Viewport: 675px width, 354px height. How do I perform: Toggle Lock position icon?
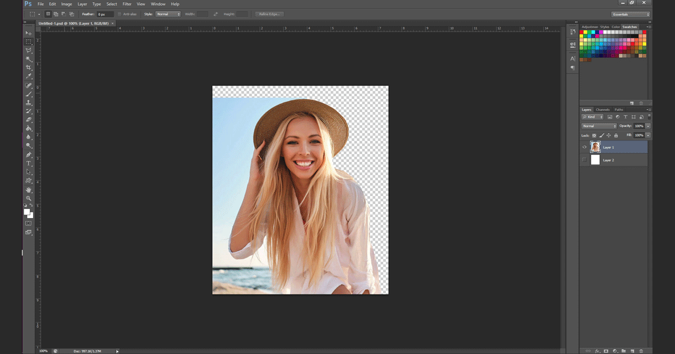point(609,135)
